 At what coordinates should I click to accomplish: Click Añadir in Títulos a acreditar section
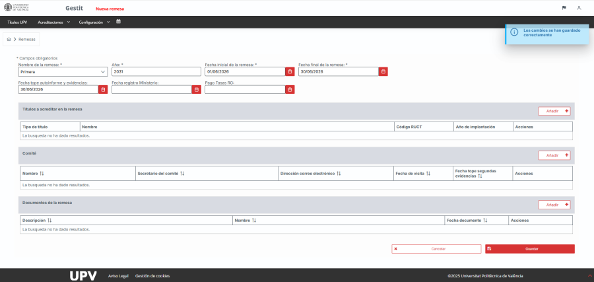554,111
